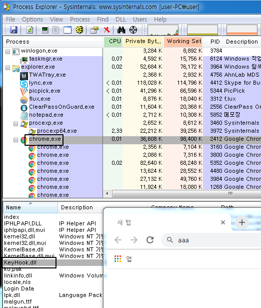Open the Users menu
This screenshot has height=308, width=261.
click(x=140, y=19)
